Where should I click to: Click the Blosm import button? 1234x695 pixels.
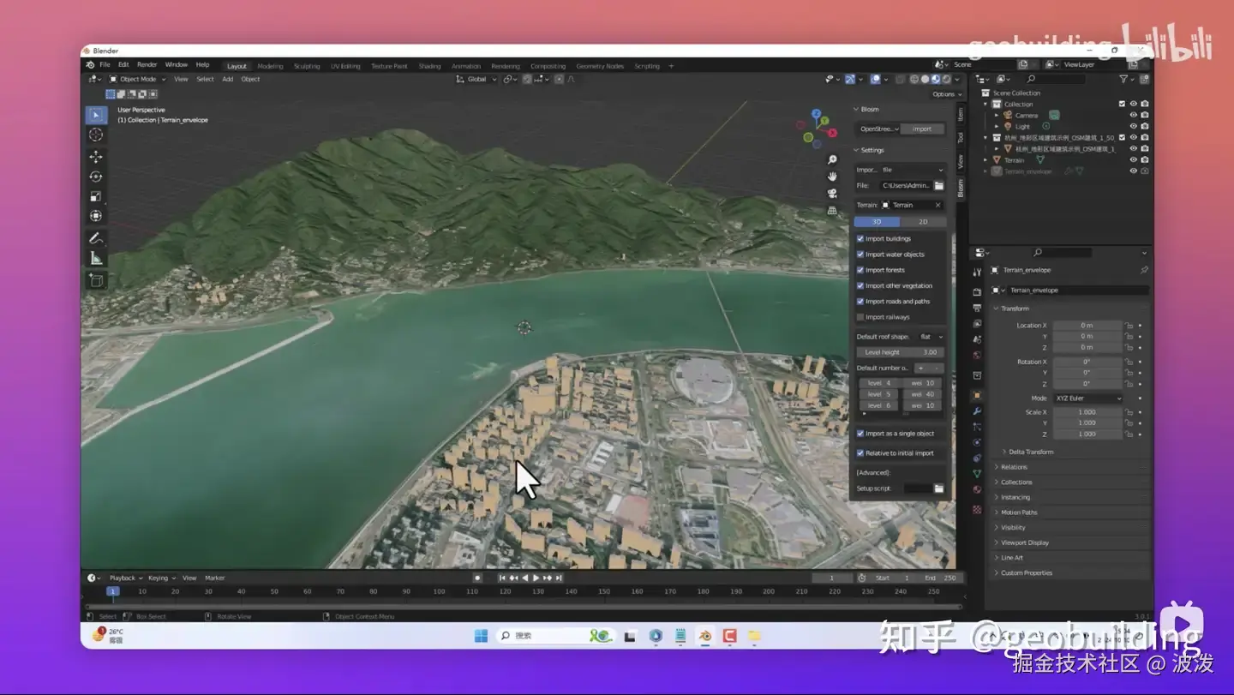(x=922, y=129)
